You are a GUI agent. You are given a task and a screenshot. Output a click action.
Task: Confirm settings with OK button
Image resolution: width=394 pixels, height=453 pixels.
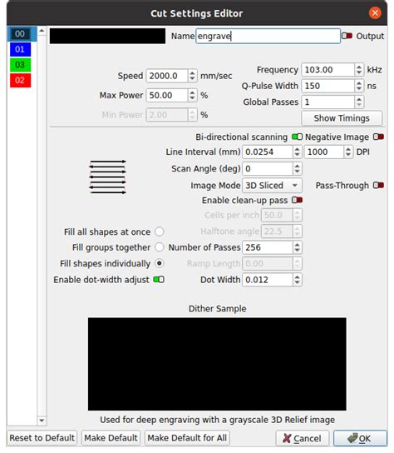coord(360,438)
